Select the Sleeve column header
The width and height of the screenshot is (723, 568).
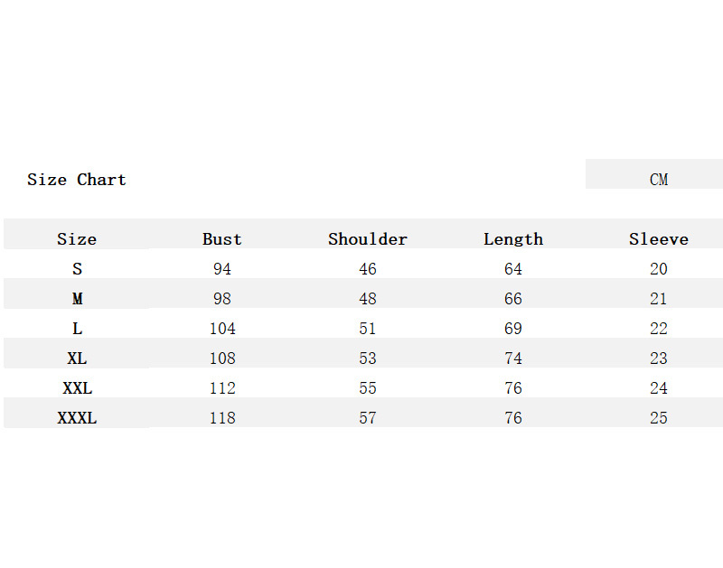point(659,239)
